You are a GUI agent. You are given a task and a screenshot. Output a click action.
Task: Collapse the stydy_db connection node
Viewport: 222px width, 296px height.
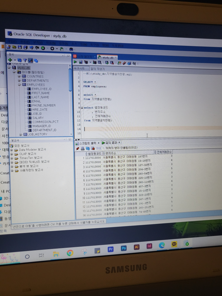(9, 67)
